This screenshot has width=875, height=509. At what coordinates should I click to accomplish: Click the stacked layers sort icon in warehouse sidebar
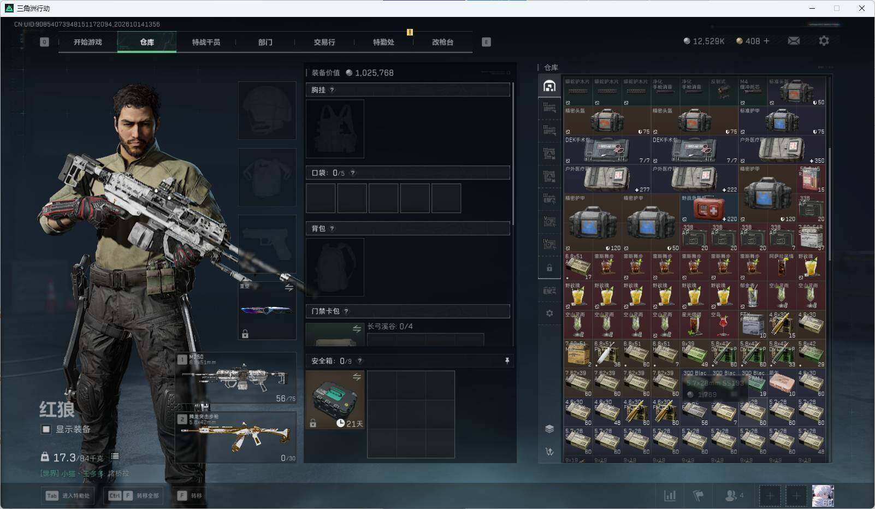coord(549,429)
